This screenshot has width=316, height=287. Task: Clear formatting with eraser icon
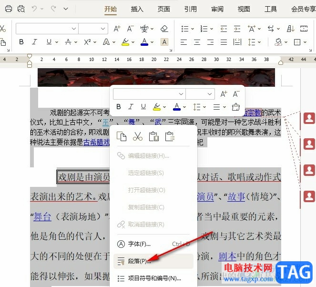[x=164, y=29]
